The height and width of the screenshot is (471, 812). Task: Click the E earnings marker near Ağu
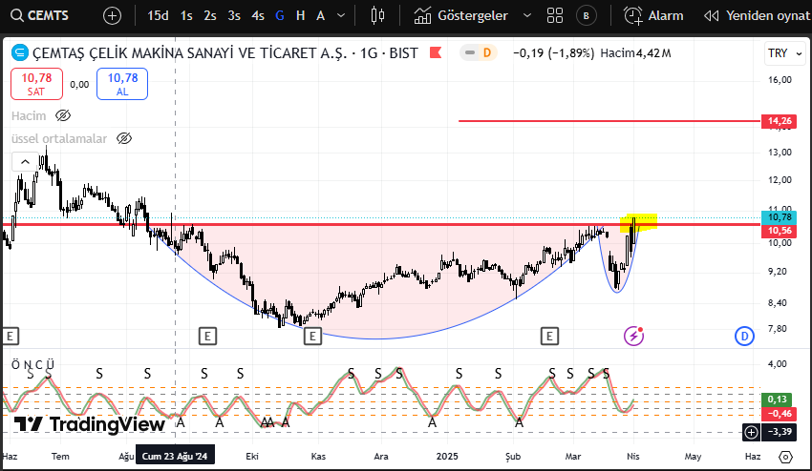pyautogui.click(x=207, y=337)
